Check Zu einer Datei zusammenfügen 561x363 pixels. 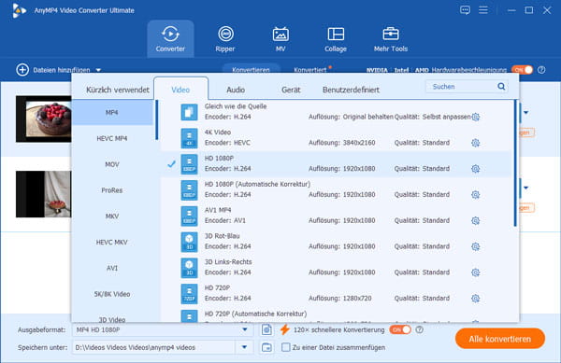coord(285,347)
